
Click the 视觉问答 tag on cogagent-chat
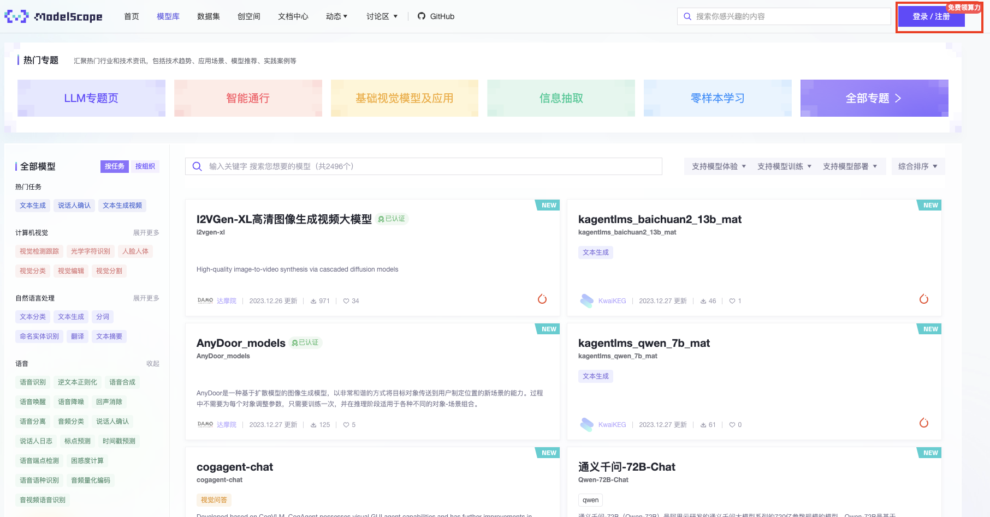pyautogui.click(x=214, y=500)
